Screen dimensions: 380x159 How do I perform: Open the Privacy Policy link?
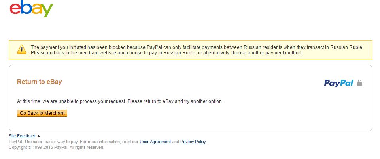click(x=193, y=142)
